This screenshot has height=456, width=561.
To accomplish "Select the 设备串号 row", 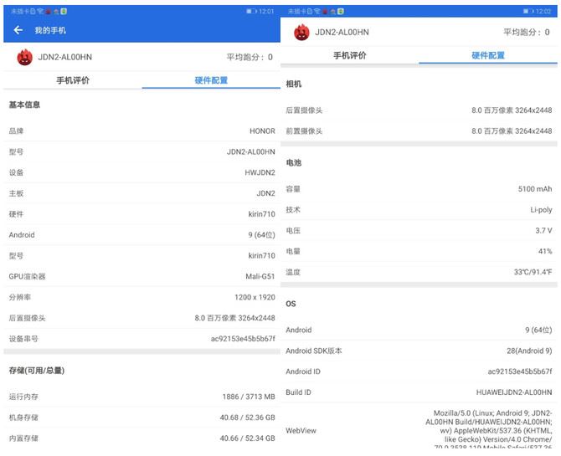I will pyautogui.click(x=142, y=339).
